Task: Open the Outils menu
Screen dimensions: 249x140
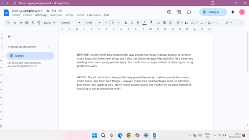Action: tap(80, 15)
